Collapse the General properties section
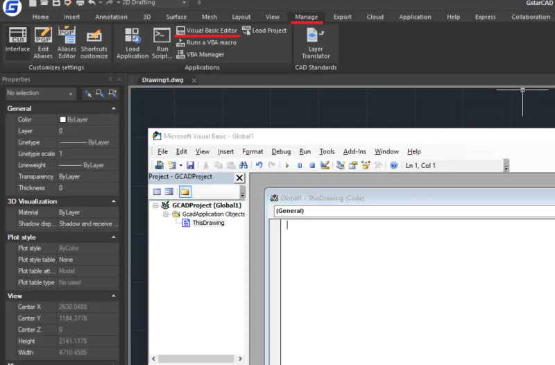The image size is (555, 365). pos(114,109)
